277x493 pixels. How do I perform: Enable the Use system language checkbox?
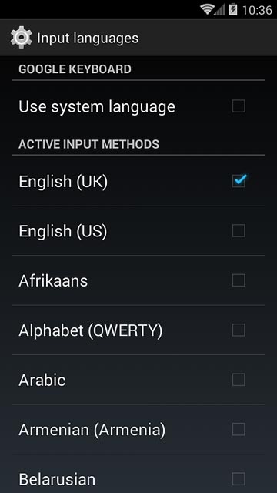(239, 106)
